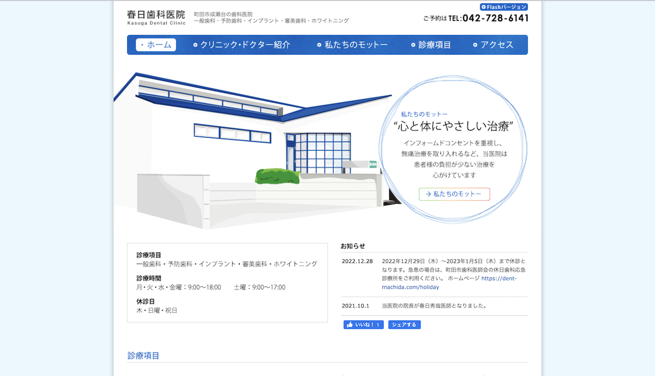Click the 2021.10.1 news date

[x=355, y=305]
